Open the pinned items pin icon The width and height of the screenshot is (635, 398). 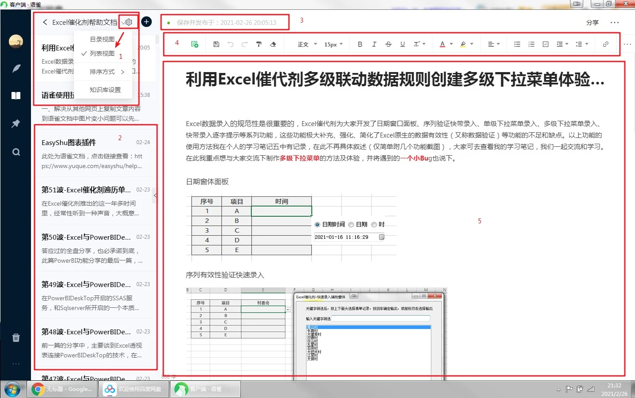pos(16,123)
